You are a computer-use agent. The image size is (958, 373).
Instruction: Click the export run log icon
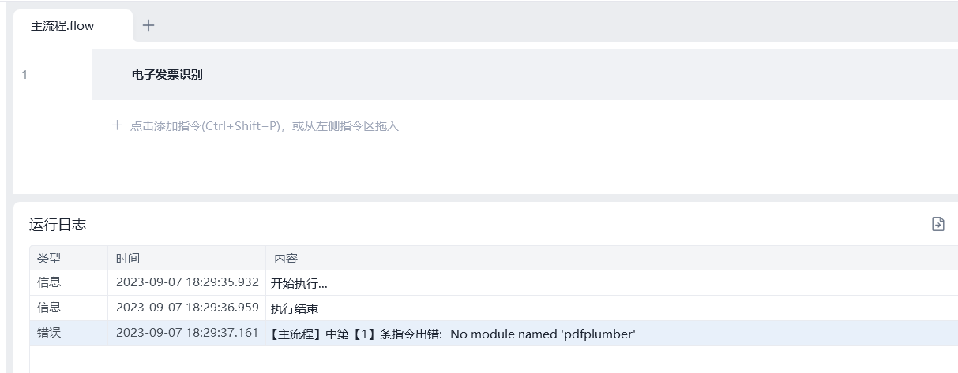pos(938,224)
